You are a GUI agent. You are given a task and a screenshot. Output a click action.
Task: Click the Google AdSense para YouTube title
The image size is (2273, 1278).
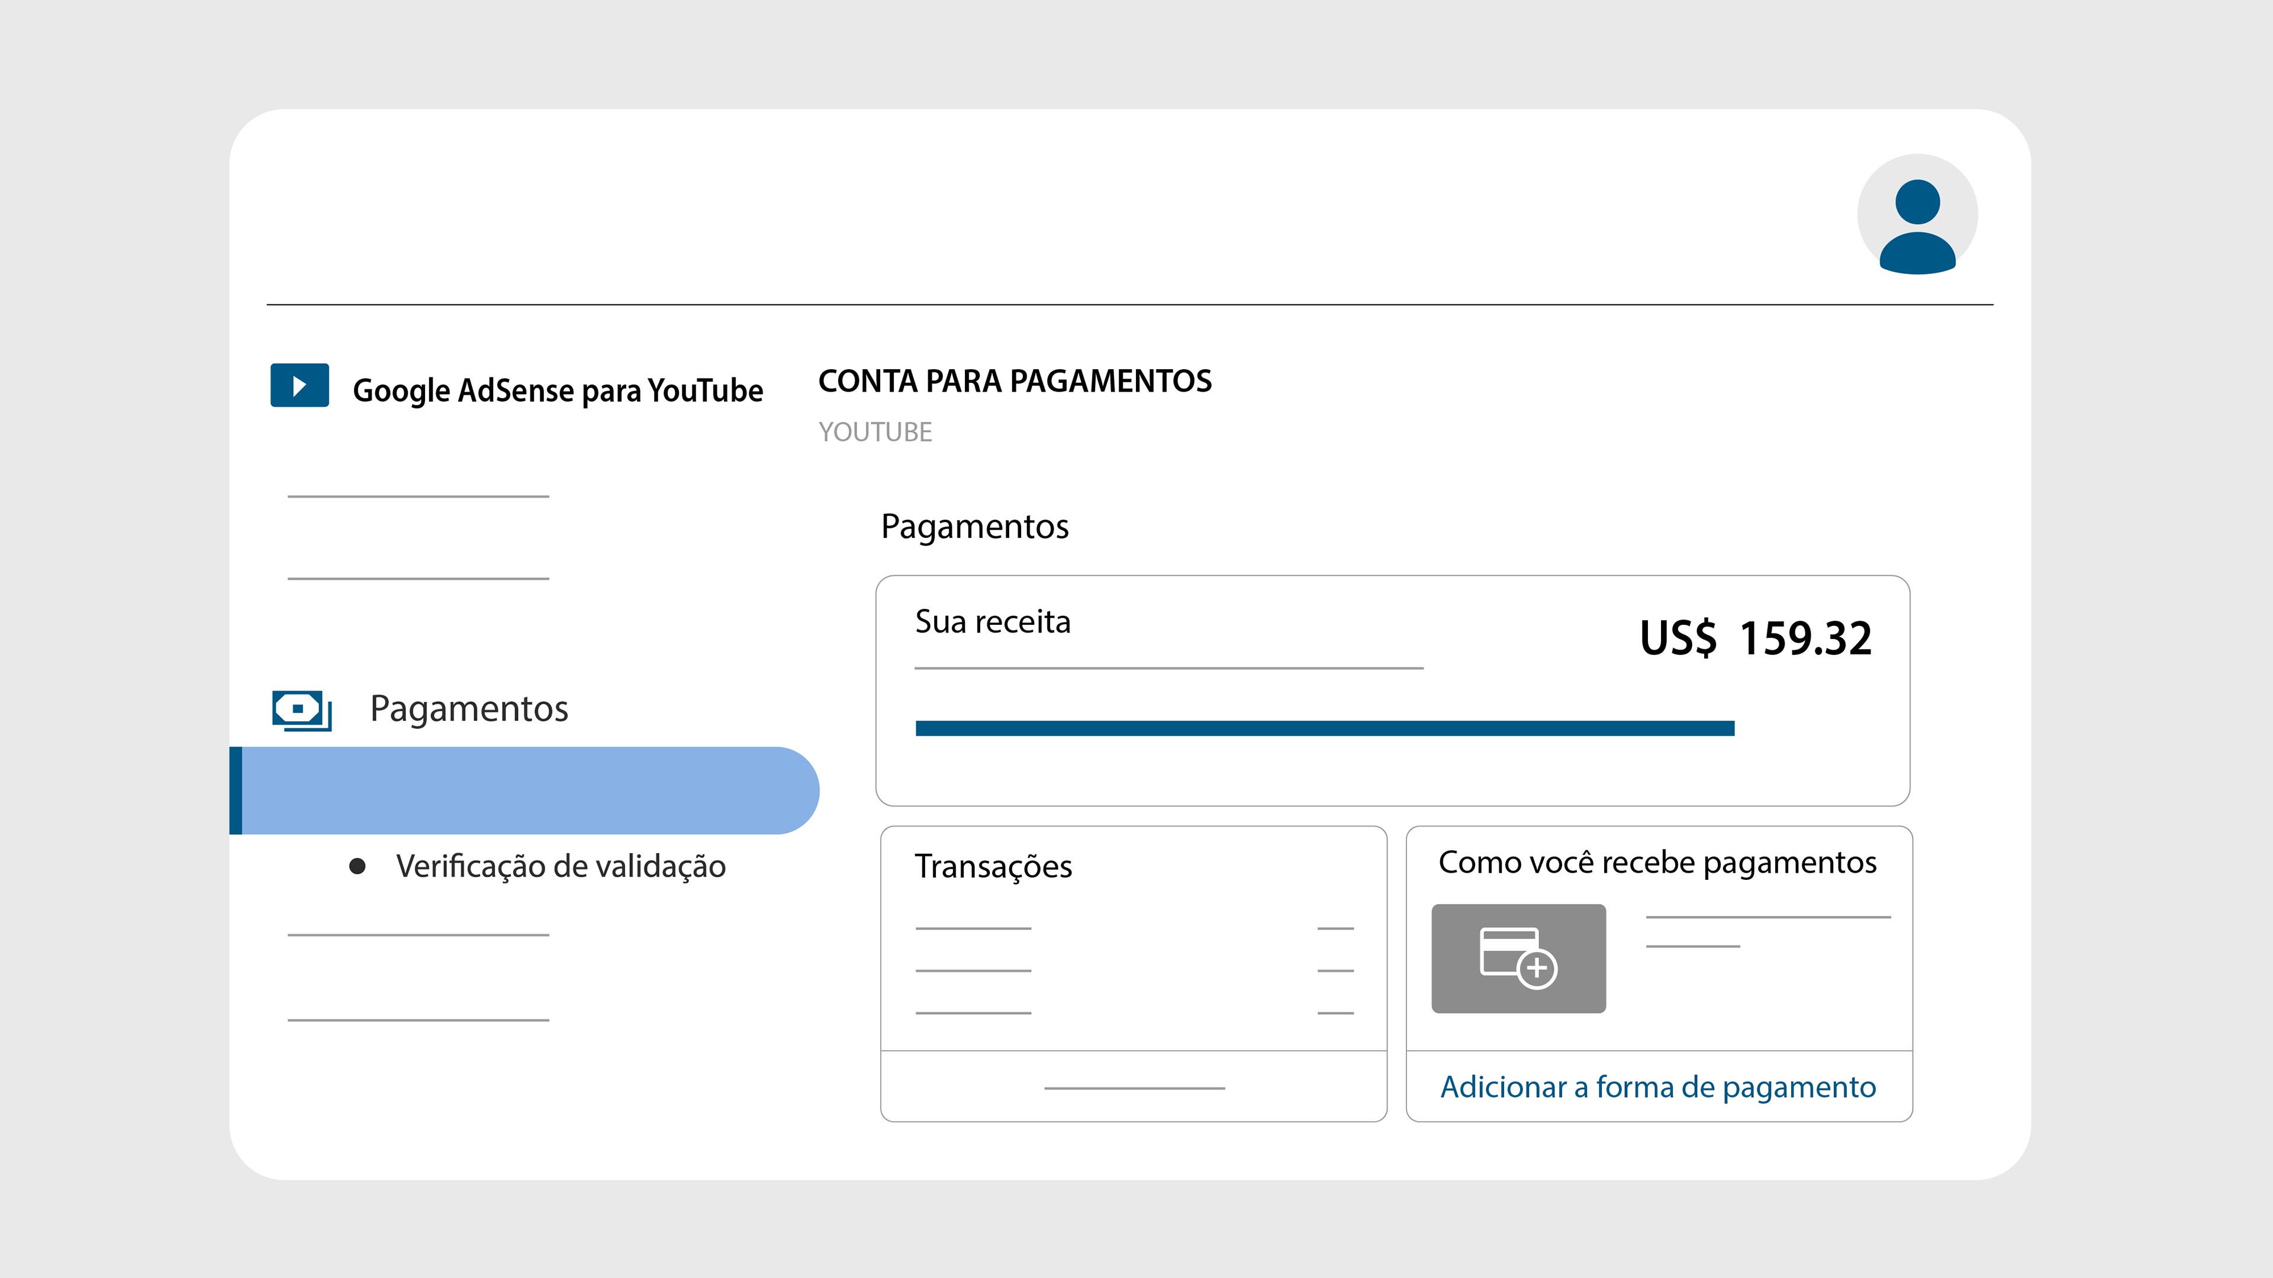pos(558,390)
